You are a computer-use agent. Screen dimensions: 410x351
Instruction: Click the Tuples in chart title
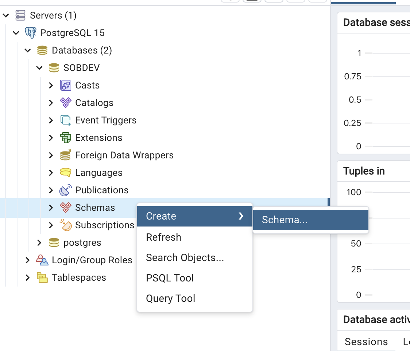(x=364, y=171)
